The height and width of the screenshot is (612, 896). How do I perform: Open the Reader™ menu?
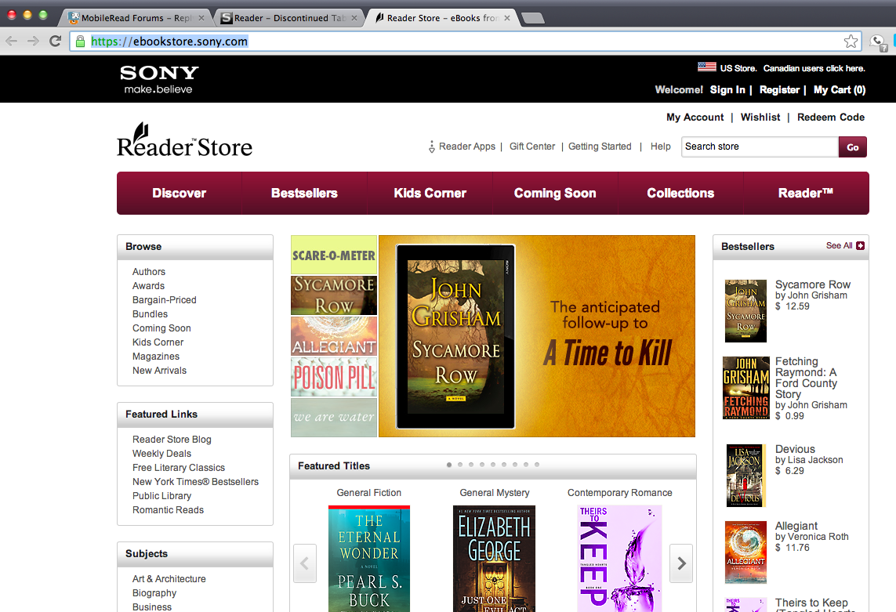pyautogui.click(x=806, y=193)
